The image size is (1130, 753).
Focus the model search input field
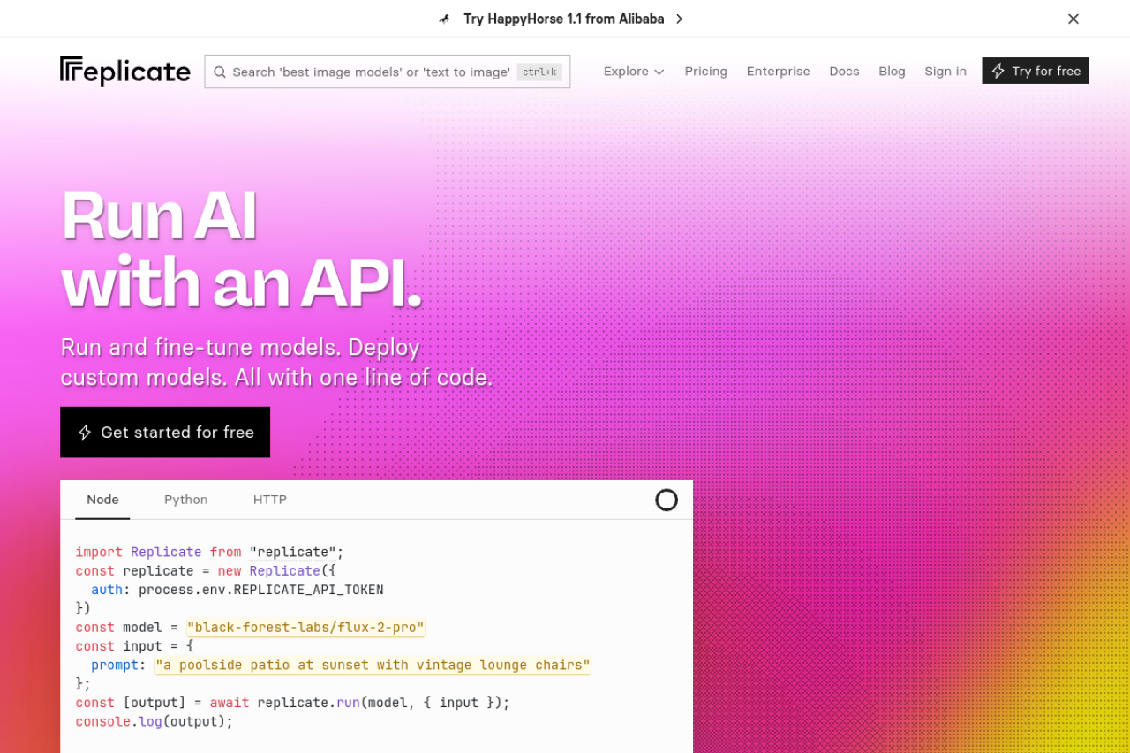coord(387,72)
